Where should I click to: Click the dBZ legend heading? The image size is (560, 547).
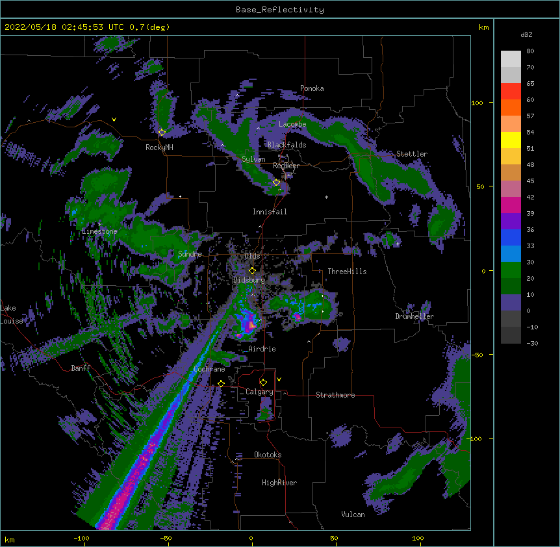(526, 34)
